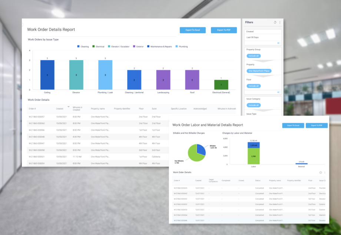
Task: Click the reset icon in the Filters panel
Action: pyautogui.click(x=275, y=22)
